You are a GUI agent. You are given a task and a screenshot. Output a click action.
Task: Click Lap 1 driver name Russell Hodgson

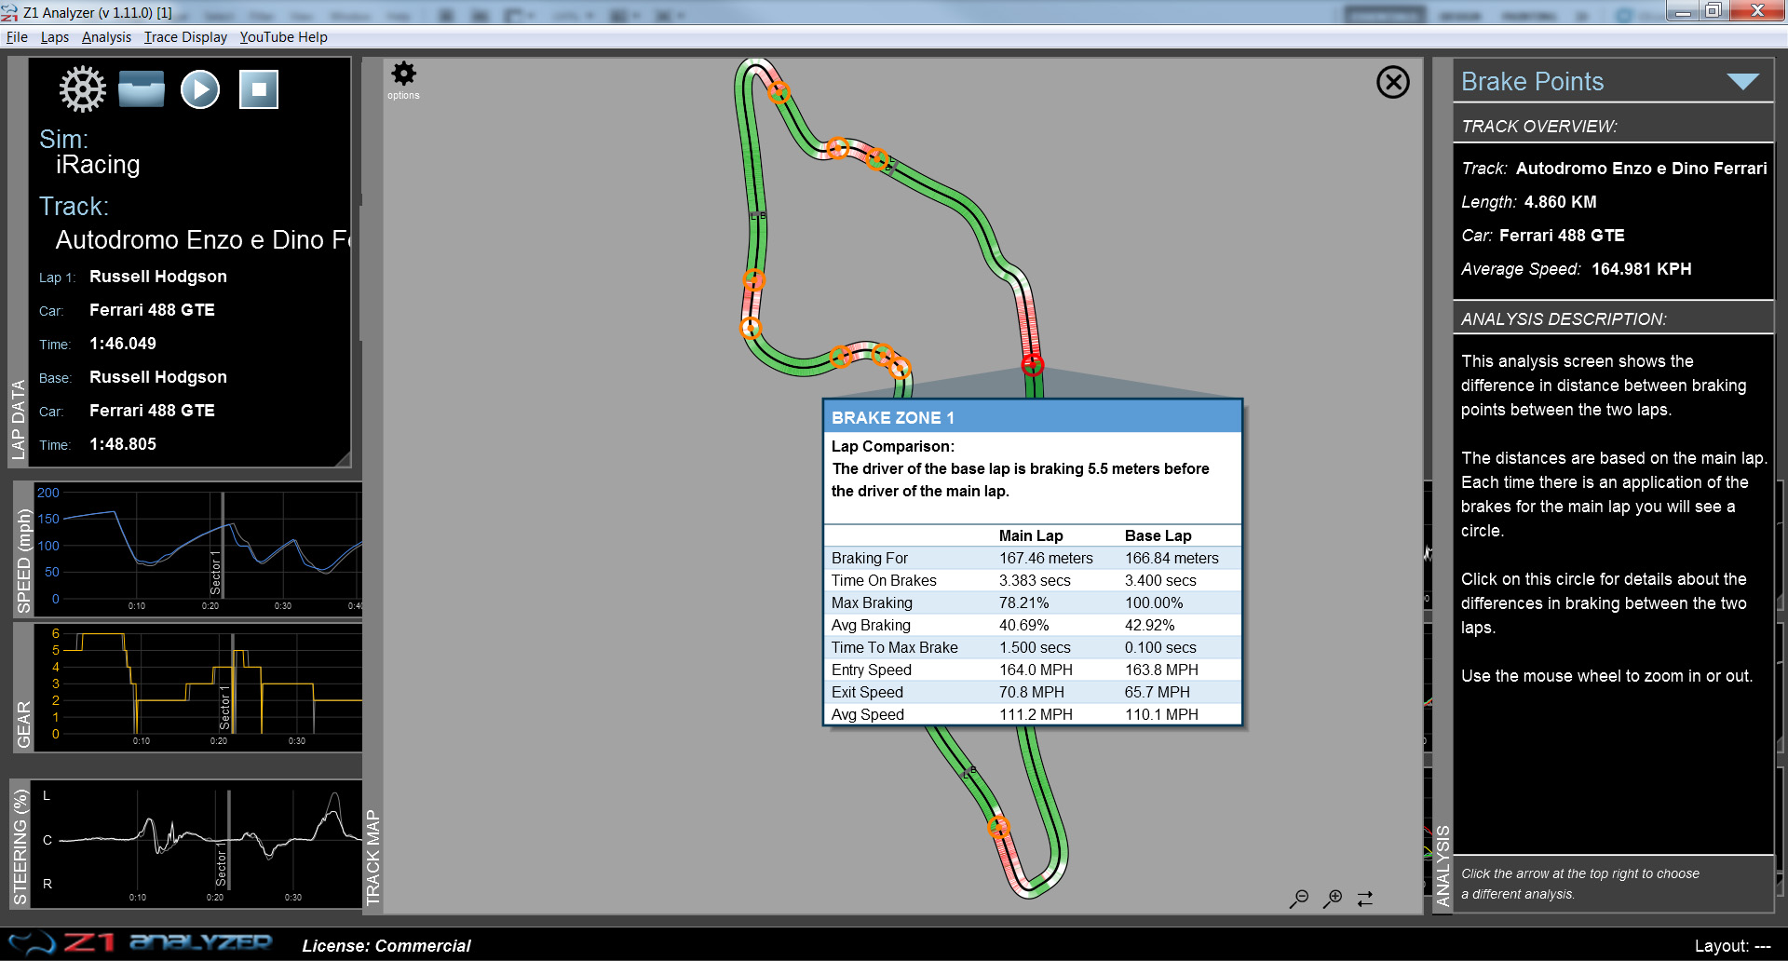click(158, 277)
